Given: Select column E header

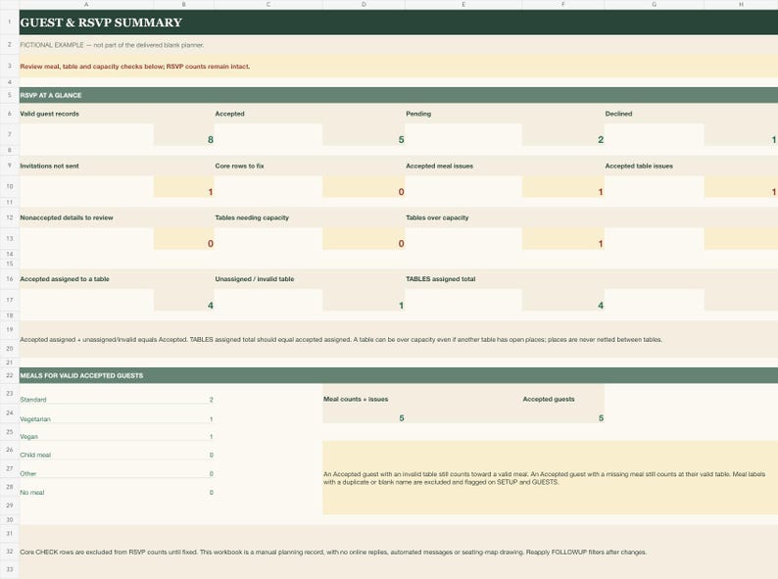Looking at the screenshot, I should pyautogui.click(x=463, y=5).
